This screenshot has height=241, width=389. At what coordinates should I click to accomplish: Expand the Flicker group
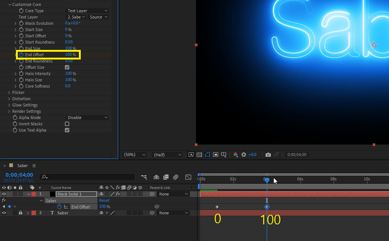coord(9,92)
